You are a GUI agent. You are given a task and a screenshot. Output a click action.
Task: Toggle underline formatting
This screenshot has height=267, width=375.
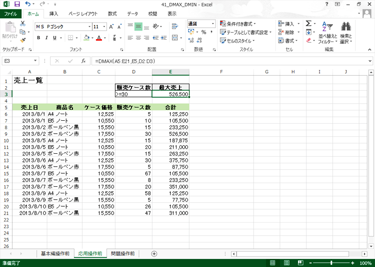click(x=55, y=38)
